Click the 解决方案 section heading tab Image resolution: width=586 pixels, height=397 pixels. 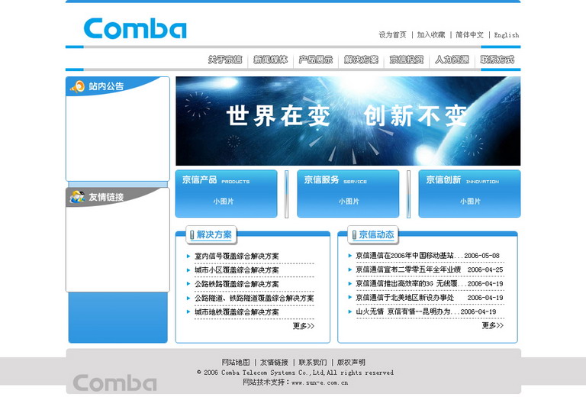pyautogui.click(x=211, y=234)
